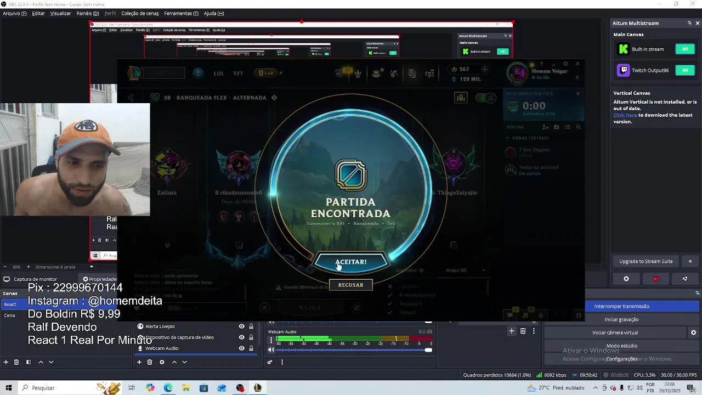Click the Aitum share arrow icon
The height and width of the screenshot is (395, 702).
(685, 279)
